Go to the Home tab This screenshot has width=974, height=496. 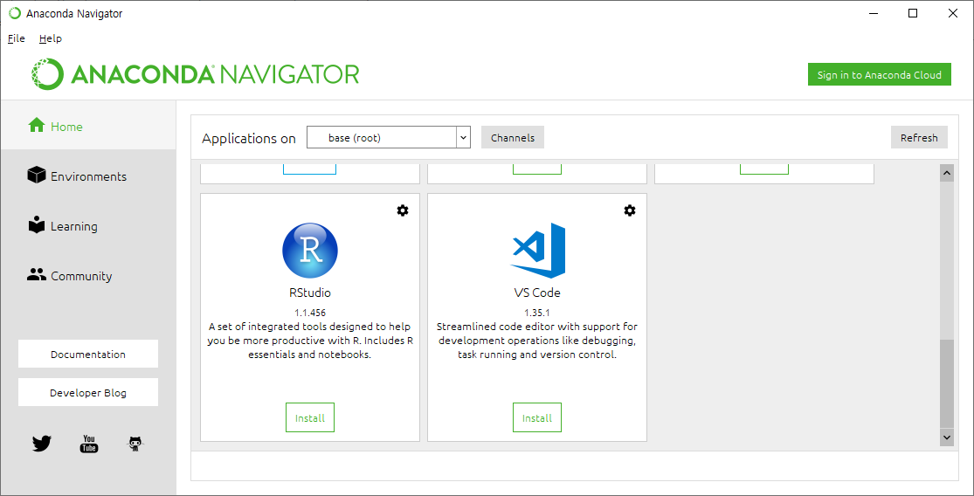click(x=88, y=127)
